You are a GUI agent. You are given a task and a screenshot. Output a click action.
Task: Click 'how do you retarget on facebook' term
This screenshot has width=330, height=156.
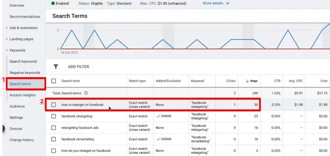click(86, 151)
